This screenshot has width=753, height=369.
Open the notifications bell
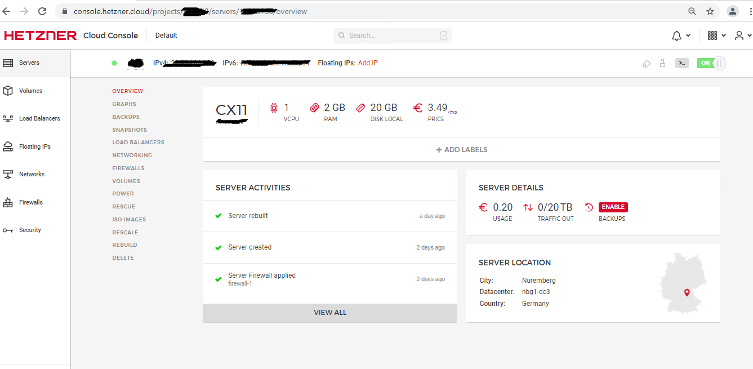pos(677,35)
